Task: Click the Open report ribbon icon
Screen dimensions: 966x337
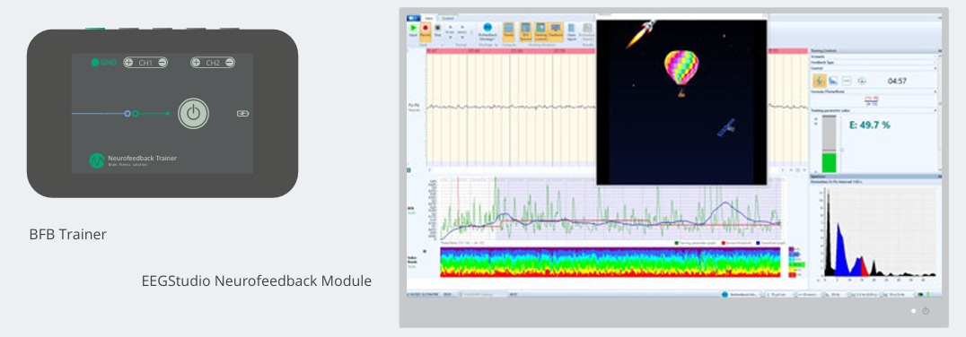Action: pyautogui.click(x=571, y=32)
